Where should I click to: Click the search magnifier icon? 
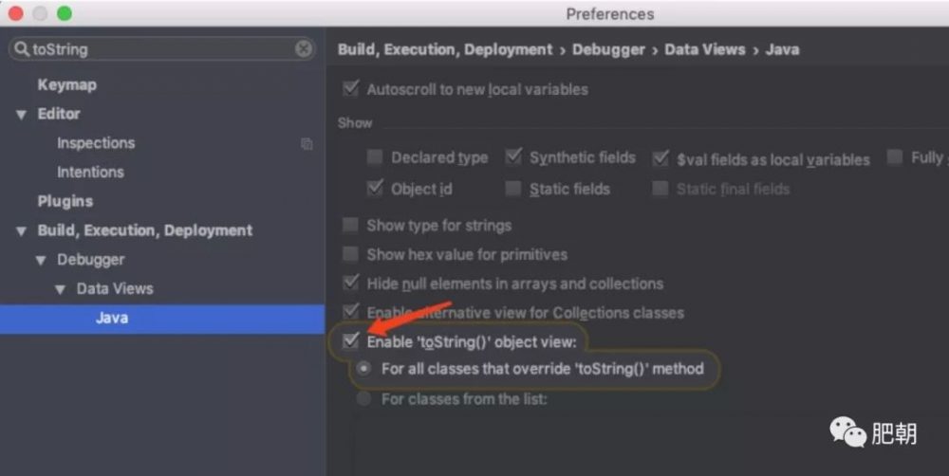pyautogui.click(x=22, y=49)
